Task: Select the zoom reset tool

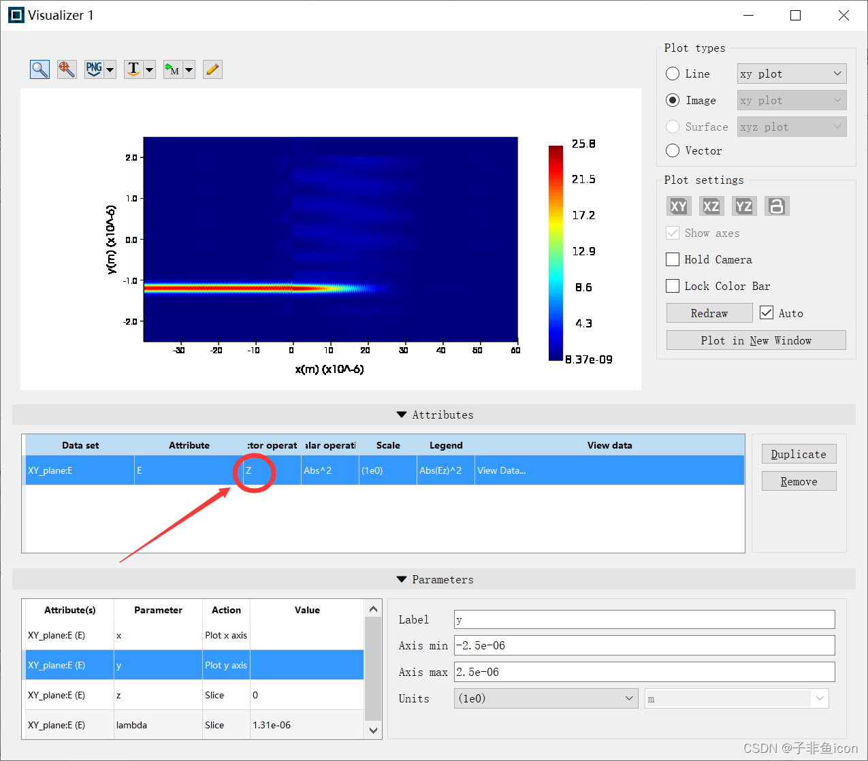Action: pyautogui.click(x=67, y=69)
